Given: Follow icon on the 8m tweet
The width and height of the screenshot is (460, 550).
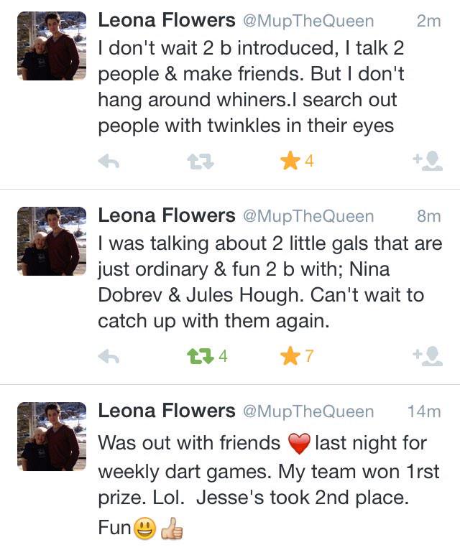Looking at the screenshot, I should (428, 356).
